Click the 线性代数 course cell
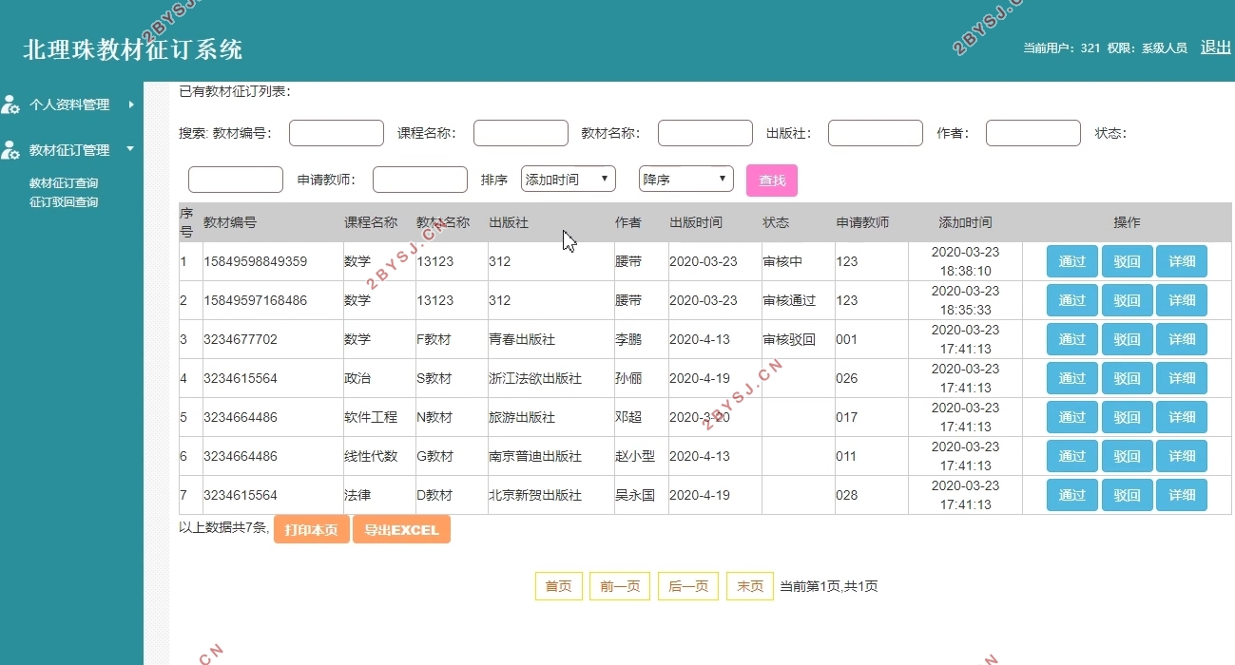 coord(378,456)
